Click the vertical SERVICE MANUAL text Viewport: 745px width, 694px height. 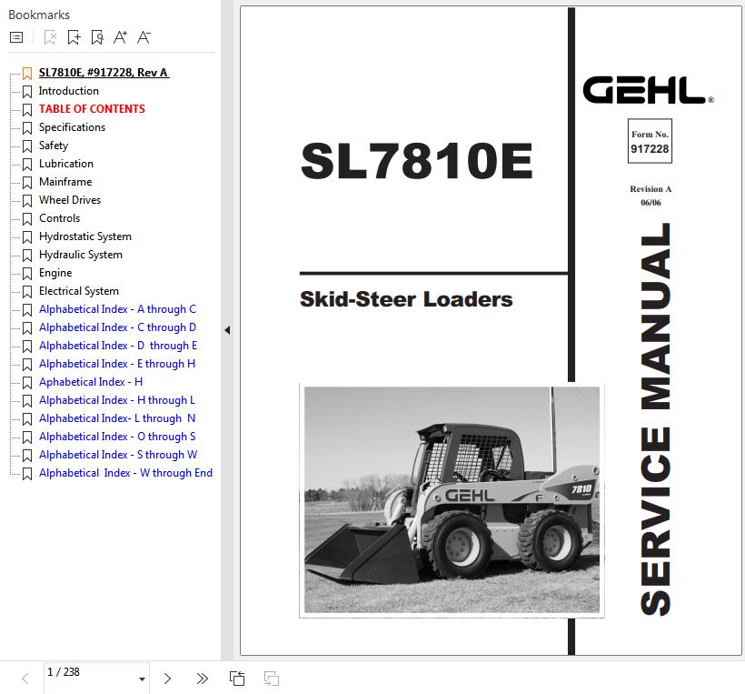click(655, 418)
